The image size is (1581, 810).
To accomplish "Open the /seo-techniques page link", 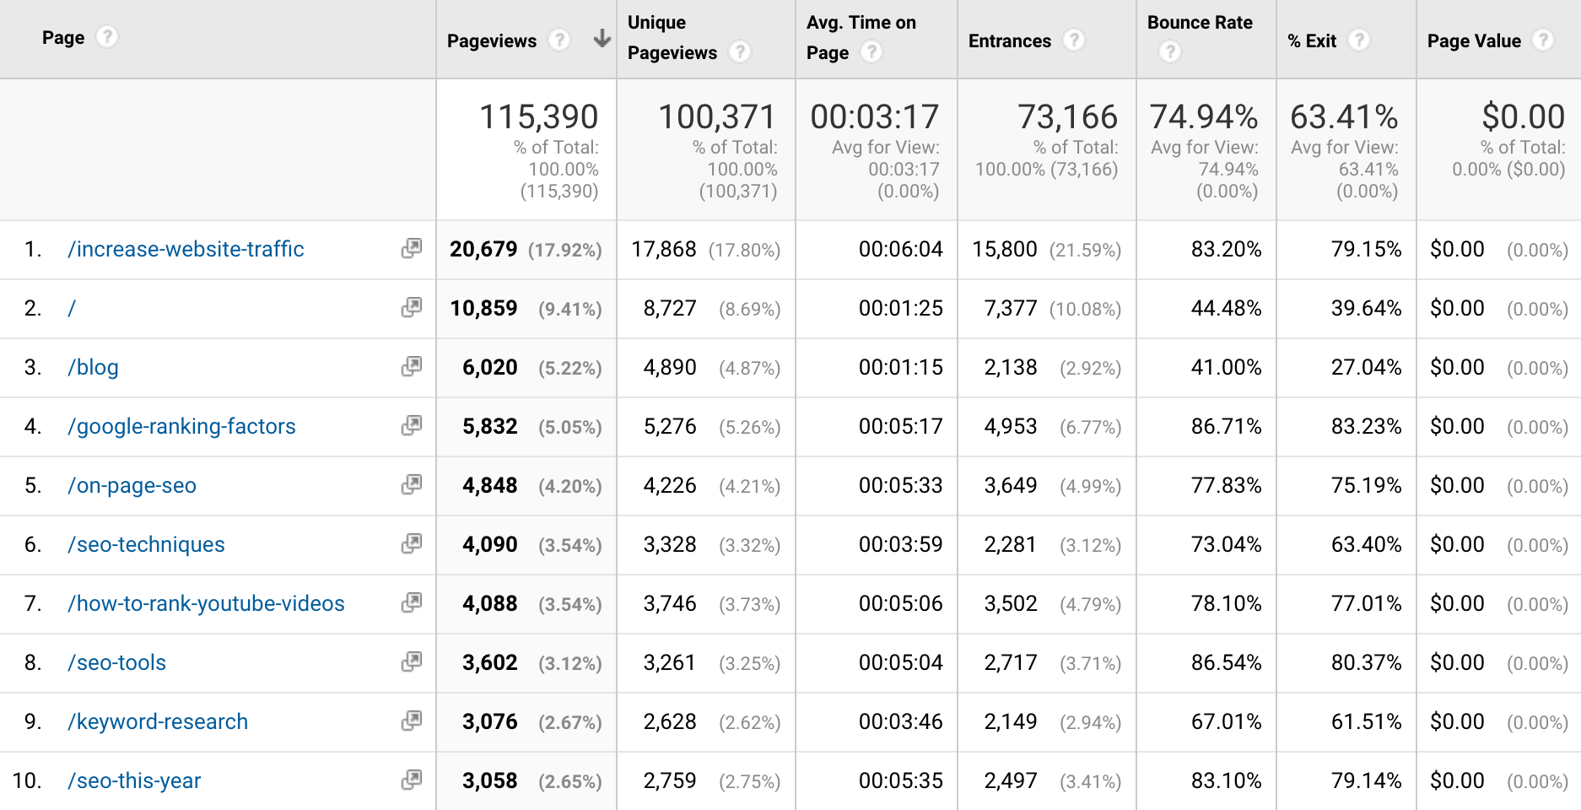I will point(146,544).
